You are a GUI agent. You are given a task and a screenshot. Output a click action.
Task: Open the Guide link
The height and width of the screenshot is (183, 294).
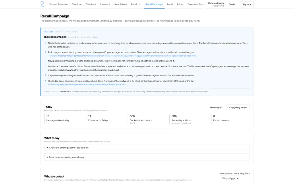(232, 4)
